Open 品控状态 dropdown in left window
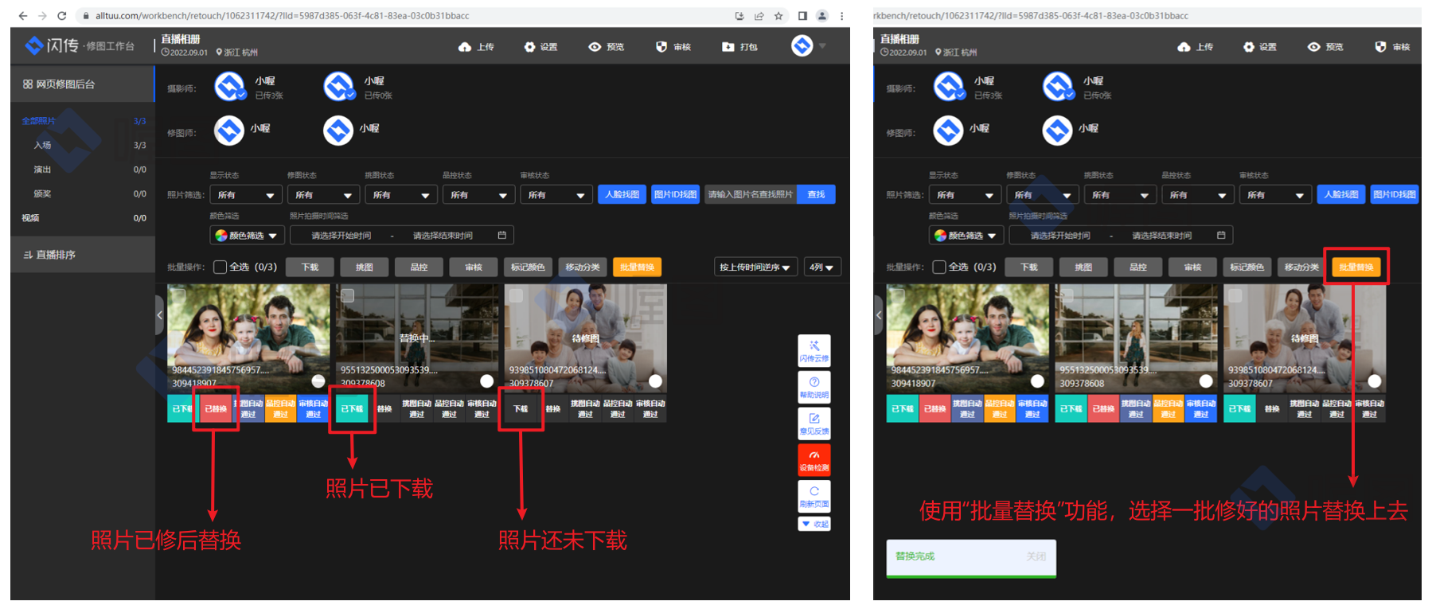 point(478,195)
